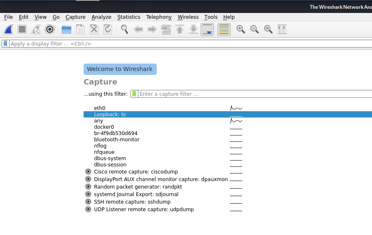The width and height of the screenshot is (372, 235).
Task: Click the display filter bookmark icon
Action: 5,43
